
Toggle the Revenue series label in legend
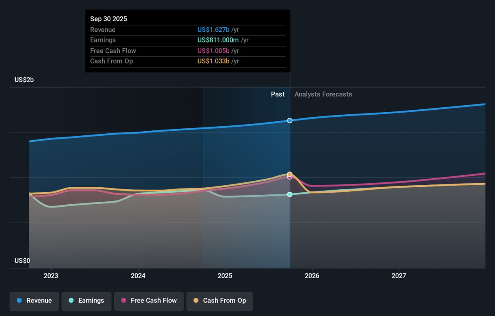pos(39,301)
